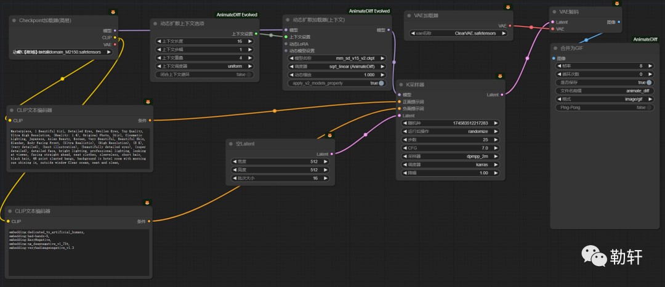The width and height of the screenshot is (665, 287).
Task: Toggle 是否保存 switch in 合并为GIF
Action: click(x=649, y=83)
